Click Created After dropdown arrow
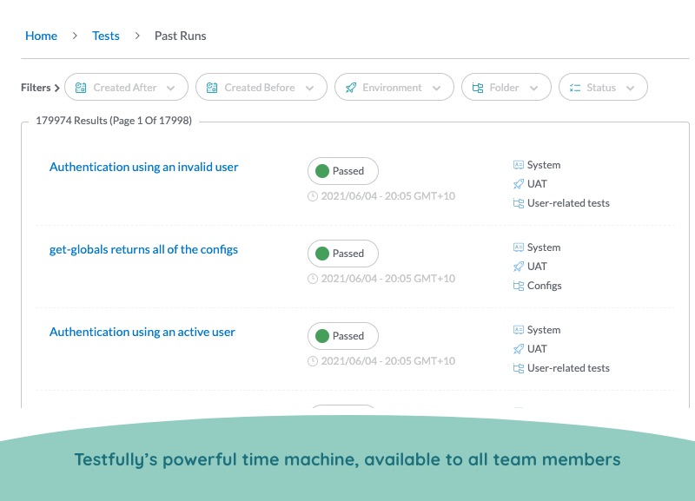The height and width of the screenshot is (501, 695). click(x=170, y=89)
